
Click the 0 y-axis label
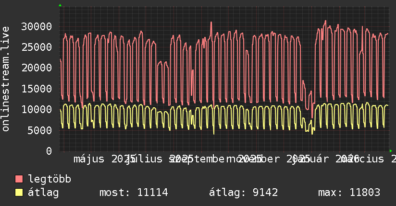49,151
